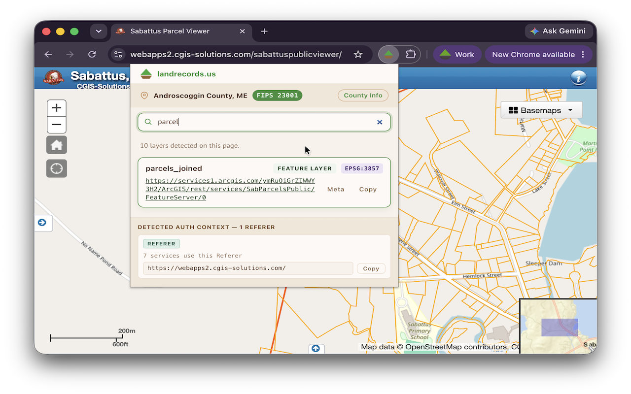Click the Sleeper Dam map label
The height and width of the screenshot is (394, 631).
coord(544,263)
